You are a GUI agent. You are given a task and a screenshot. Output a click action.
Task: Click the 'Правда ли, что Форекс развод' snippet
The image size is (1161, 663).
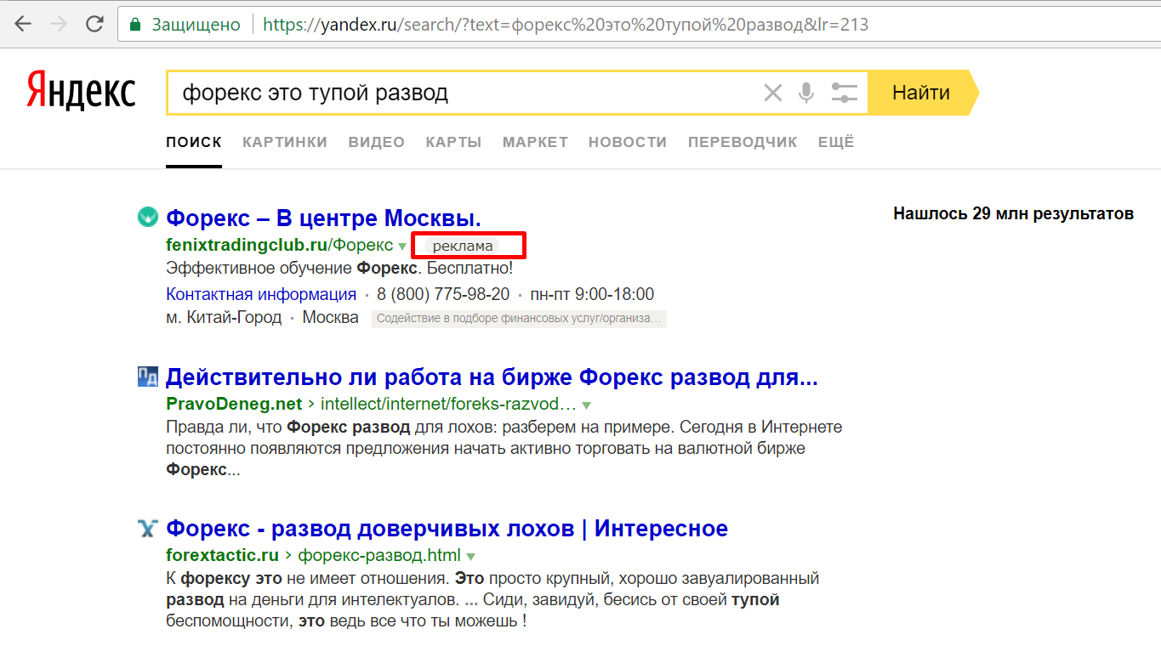coord(504,448)
